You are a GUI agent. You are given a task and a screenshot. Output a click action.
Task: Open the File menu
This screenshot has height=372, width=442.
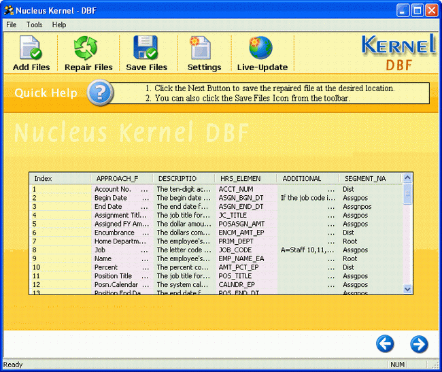12,24
